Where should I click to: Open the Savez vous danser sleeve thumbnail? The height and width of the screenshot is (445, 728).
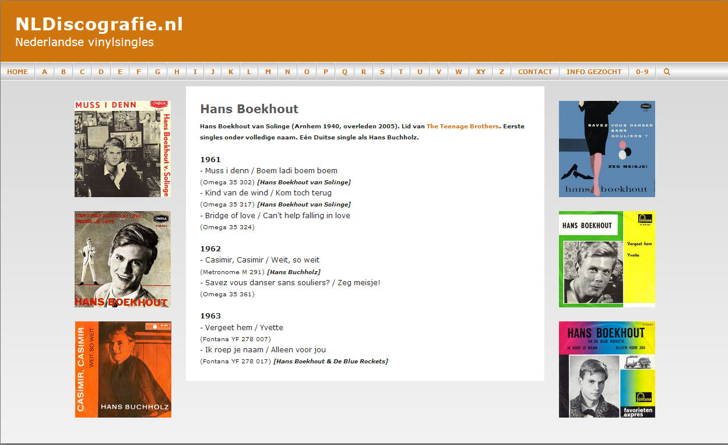[x=607, y=149]
